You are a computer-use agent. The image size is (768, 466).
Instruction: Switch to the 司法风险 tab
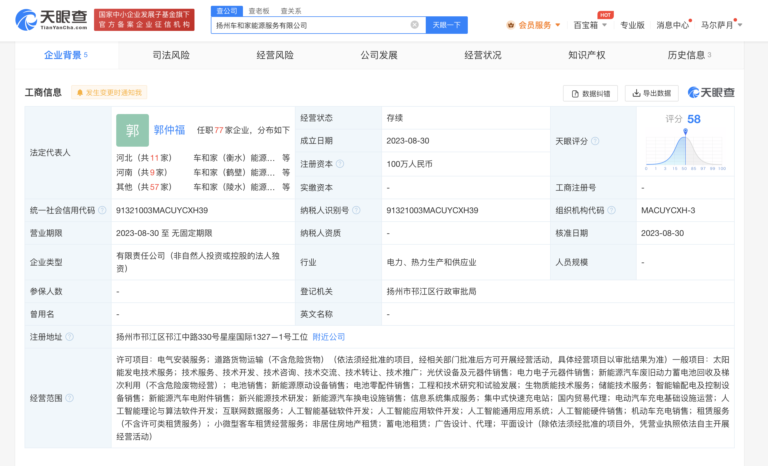pos(171,55)
